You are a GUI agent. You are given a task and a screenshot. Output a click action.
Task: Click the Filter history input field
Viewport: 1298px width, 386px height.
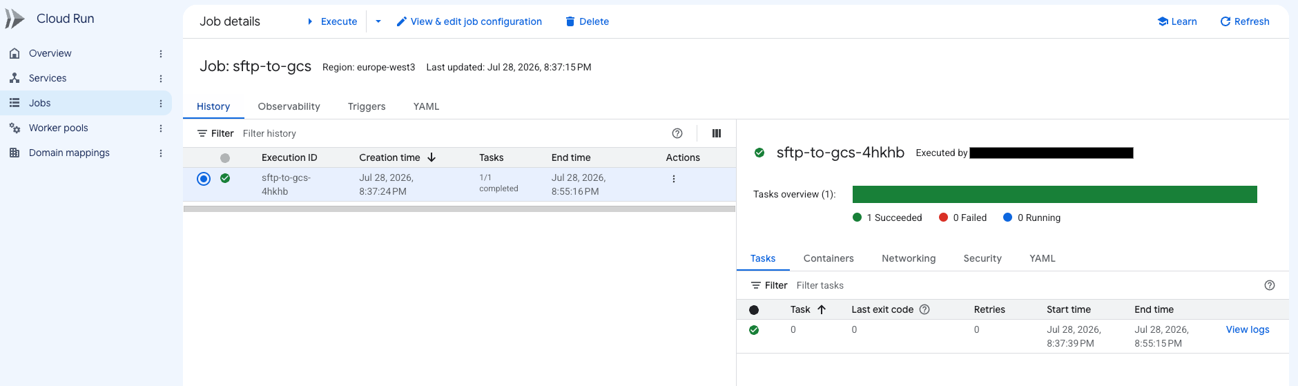[449, 133]
